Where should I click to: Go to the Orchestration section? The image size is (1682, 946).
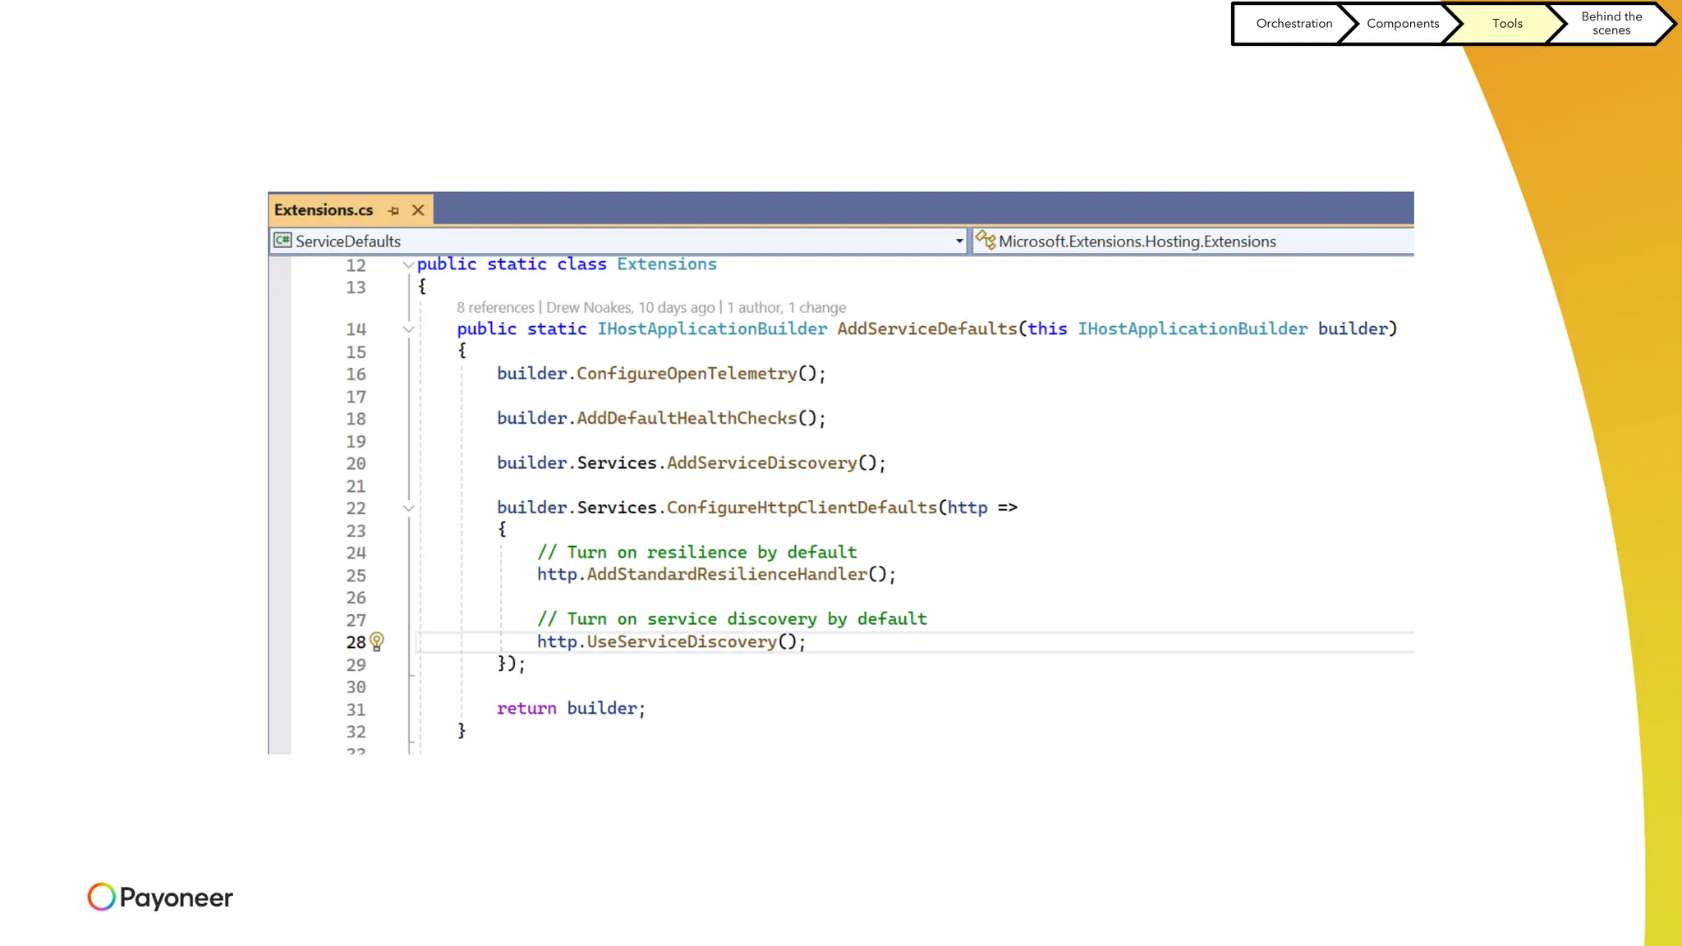[x=1294, y=24]
